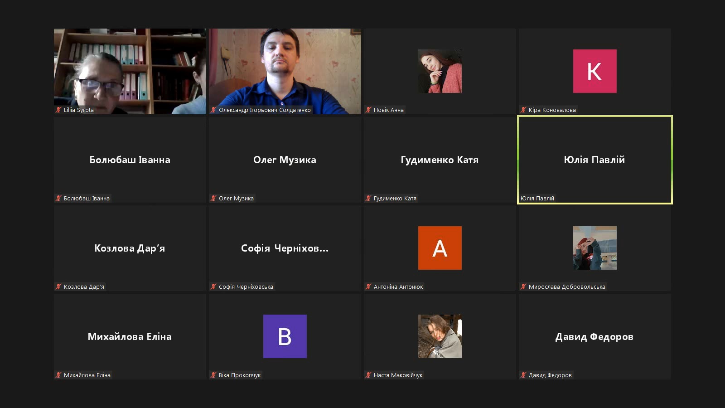
Task: Click muted mic icon next to Новік Анна
Action: click(x=368, y=110)
